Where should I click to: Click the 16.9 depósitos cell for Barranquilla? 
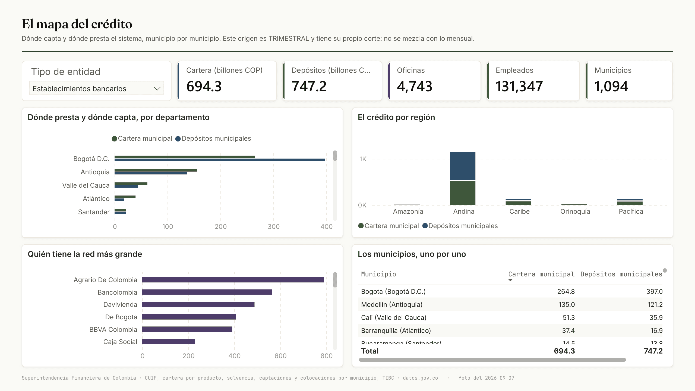tap(656, 331)
